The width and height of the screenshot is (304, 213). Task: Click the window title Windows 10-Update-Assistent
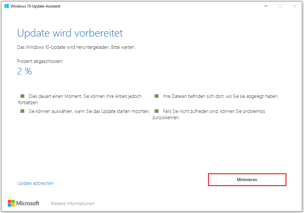coord(35,6)
